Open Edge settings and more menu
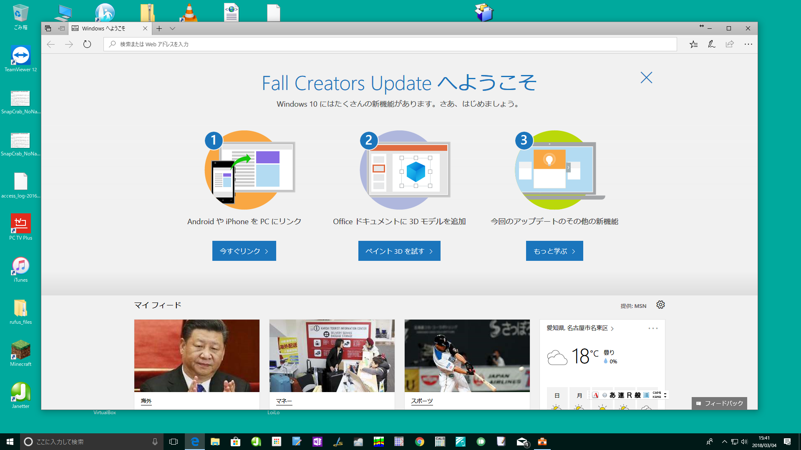Screen dimensions: 801x450 [x=748, y=44]
